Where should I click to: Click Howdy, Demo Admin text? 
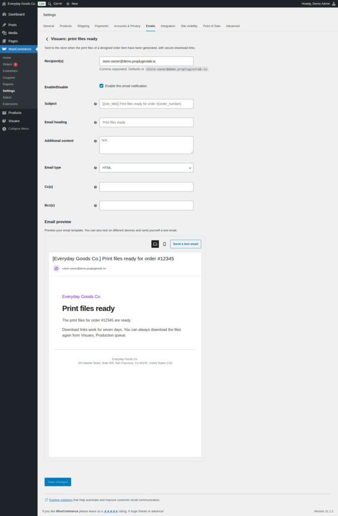click(316, 4)
